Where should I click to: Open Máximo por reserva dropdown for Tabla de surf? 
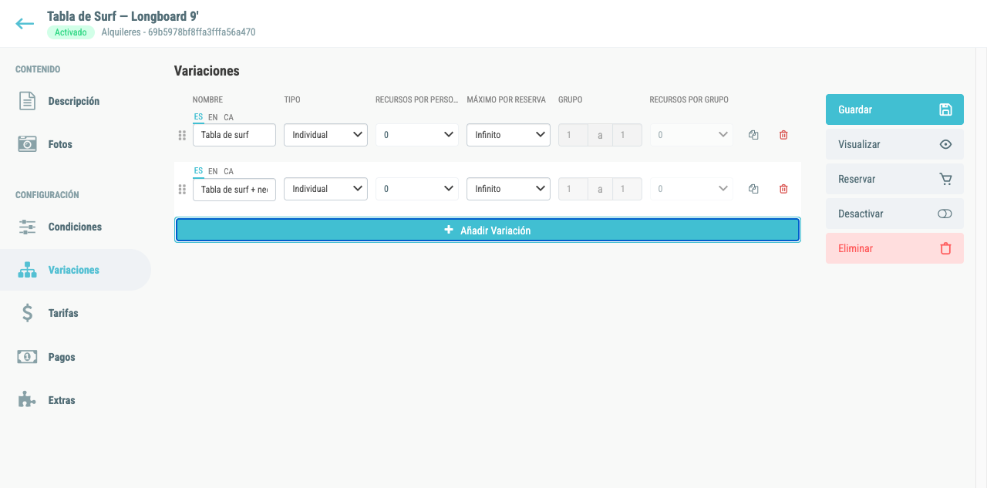click(508, 135)
